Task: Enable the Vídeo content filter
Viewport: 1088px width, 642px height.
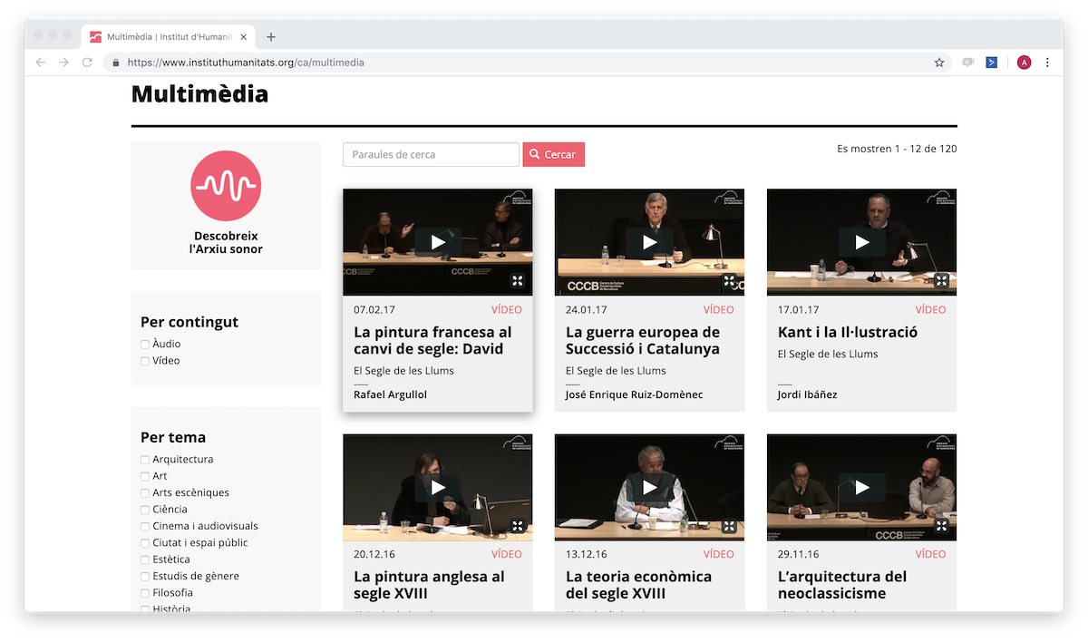Action: [x=145, y=361]
